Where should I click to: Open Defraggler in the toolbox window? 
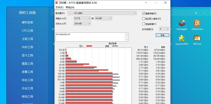point(182,25)
